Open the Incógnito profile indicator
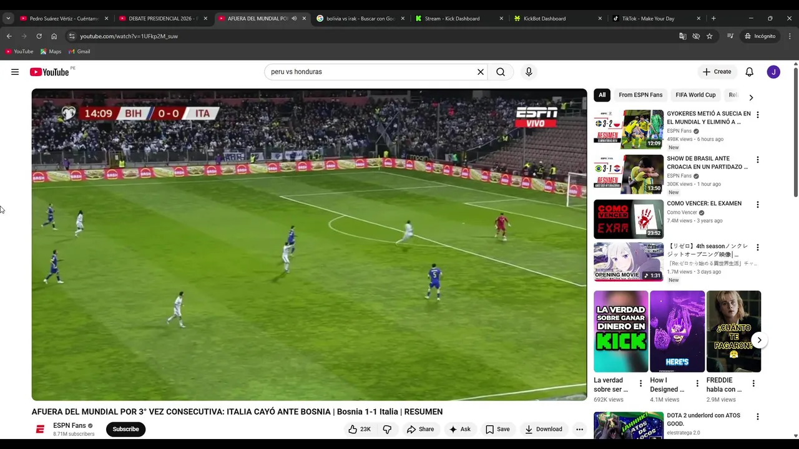The image size is (799, 449). pos(760,36)
